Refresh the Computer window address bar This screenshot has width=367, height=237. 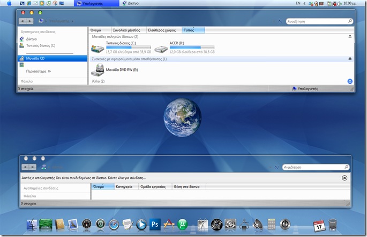[280, 21]
